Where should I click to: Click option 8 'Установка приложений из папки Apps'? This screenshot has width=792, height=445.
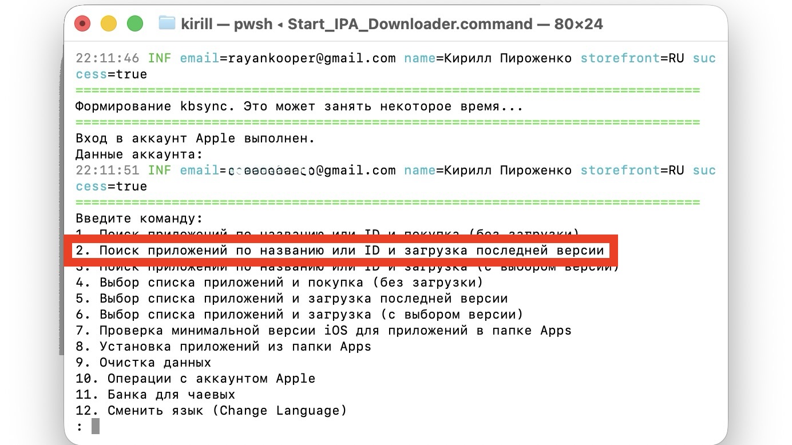pos(223,347)
